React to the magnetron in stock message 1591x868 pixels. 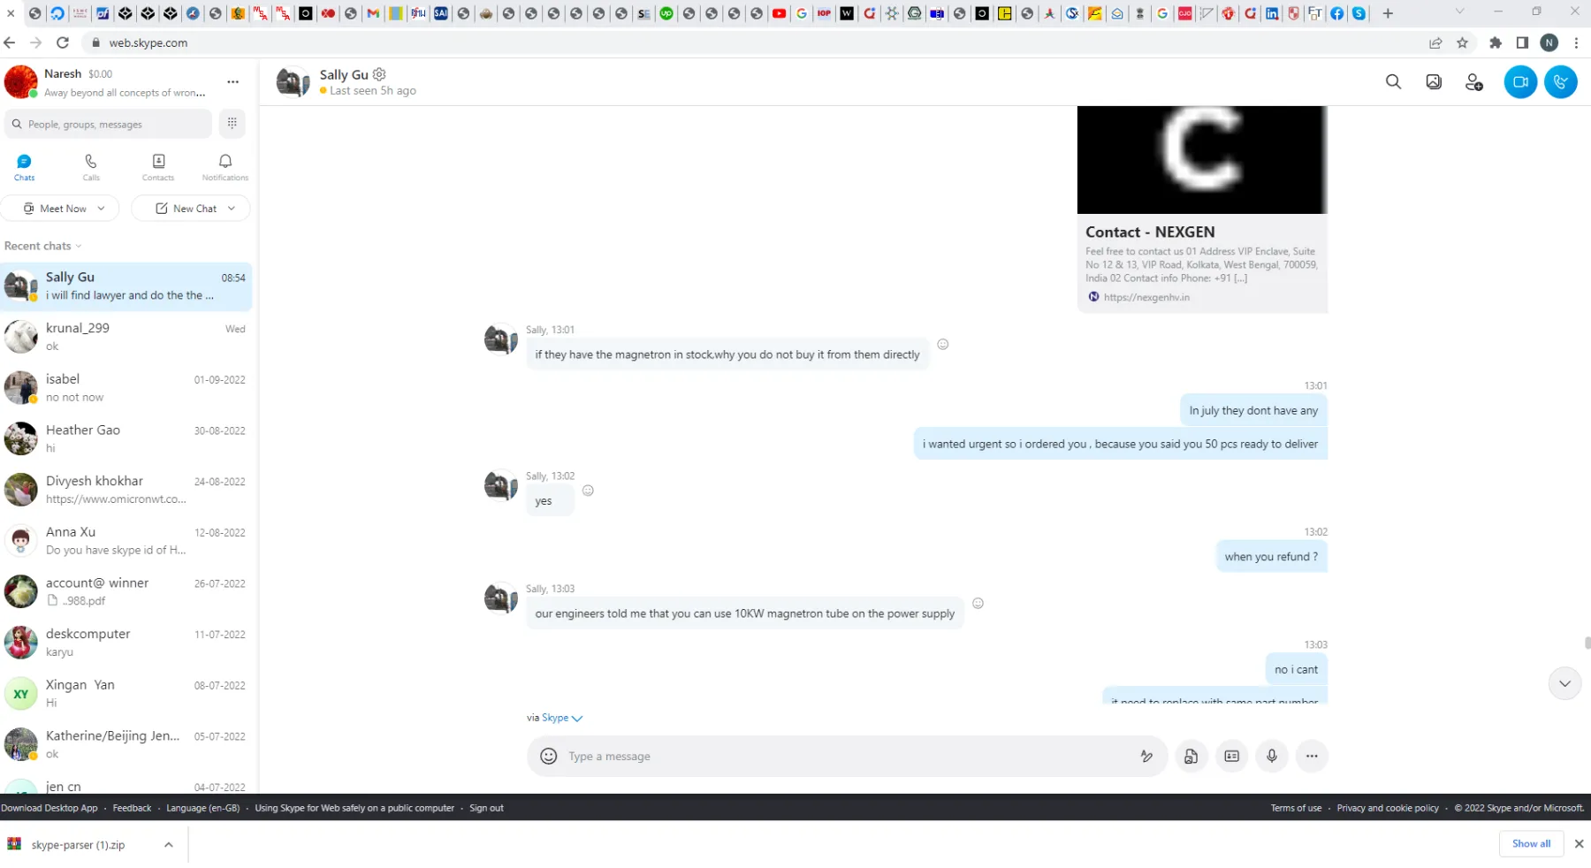(943, 344)
